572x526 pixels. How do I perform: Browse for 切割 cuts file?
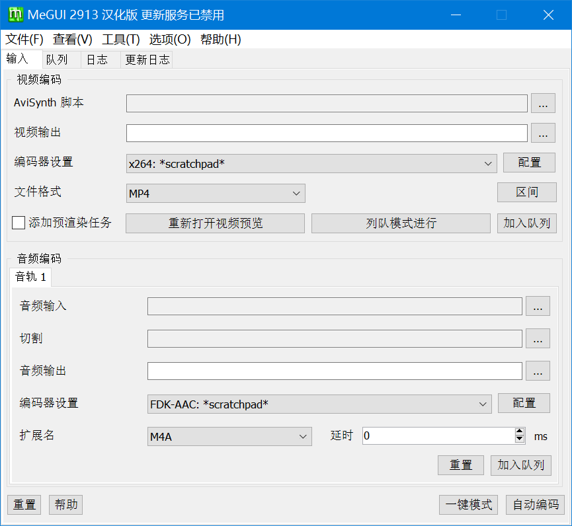[x=538, y=338]
